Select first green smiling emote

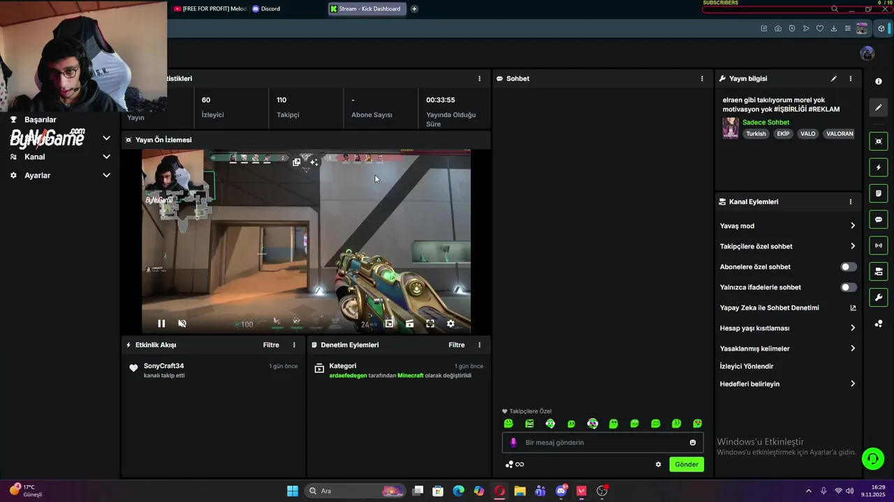[508, 423]
